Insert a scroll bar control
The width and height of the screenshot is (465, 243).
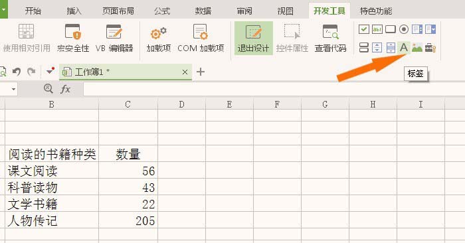pos(391,47)
